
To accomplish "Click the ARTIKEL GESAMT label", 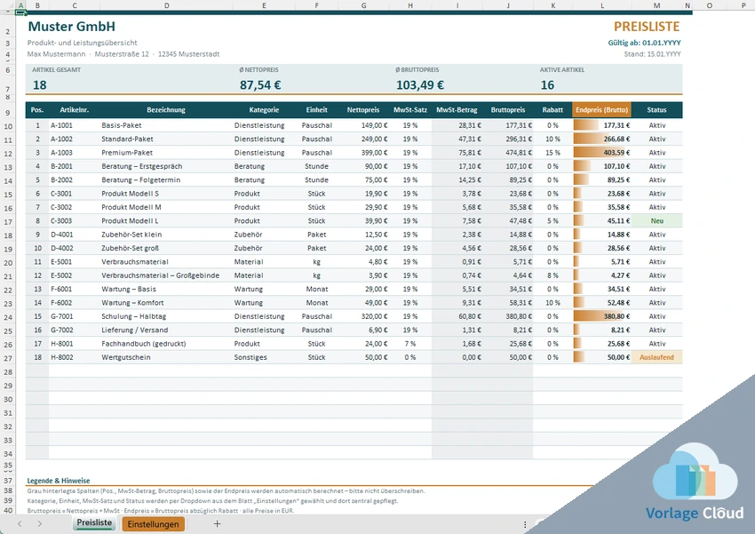I will click(56, 70).
